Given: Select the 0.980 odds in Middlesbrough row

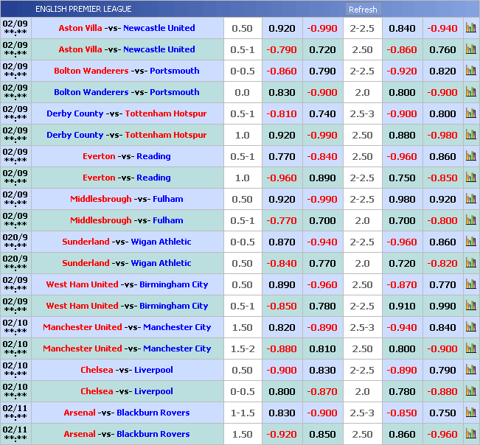Looking at the screenshot, I should pos(402,200).
